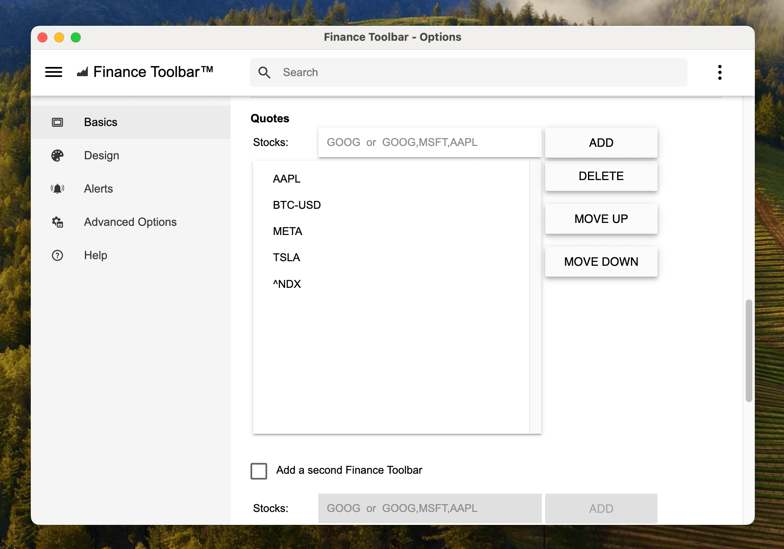
Task: Maximize the window with the green button
Action: click(76, 37)
